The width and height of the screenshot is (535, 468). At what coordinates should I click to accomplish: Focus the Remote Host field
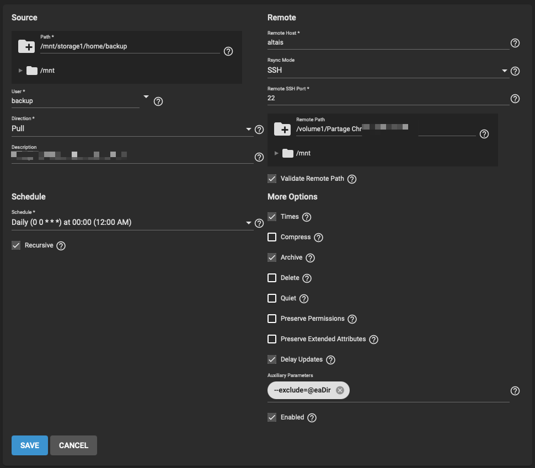[388, 42]
